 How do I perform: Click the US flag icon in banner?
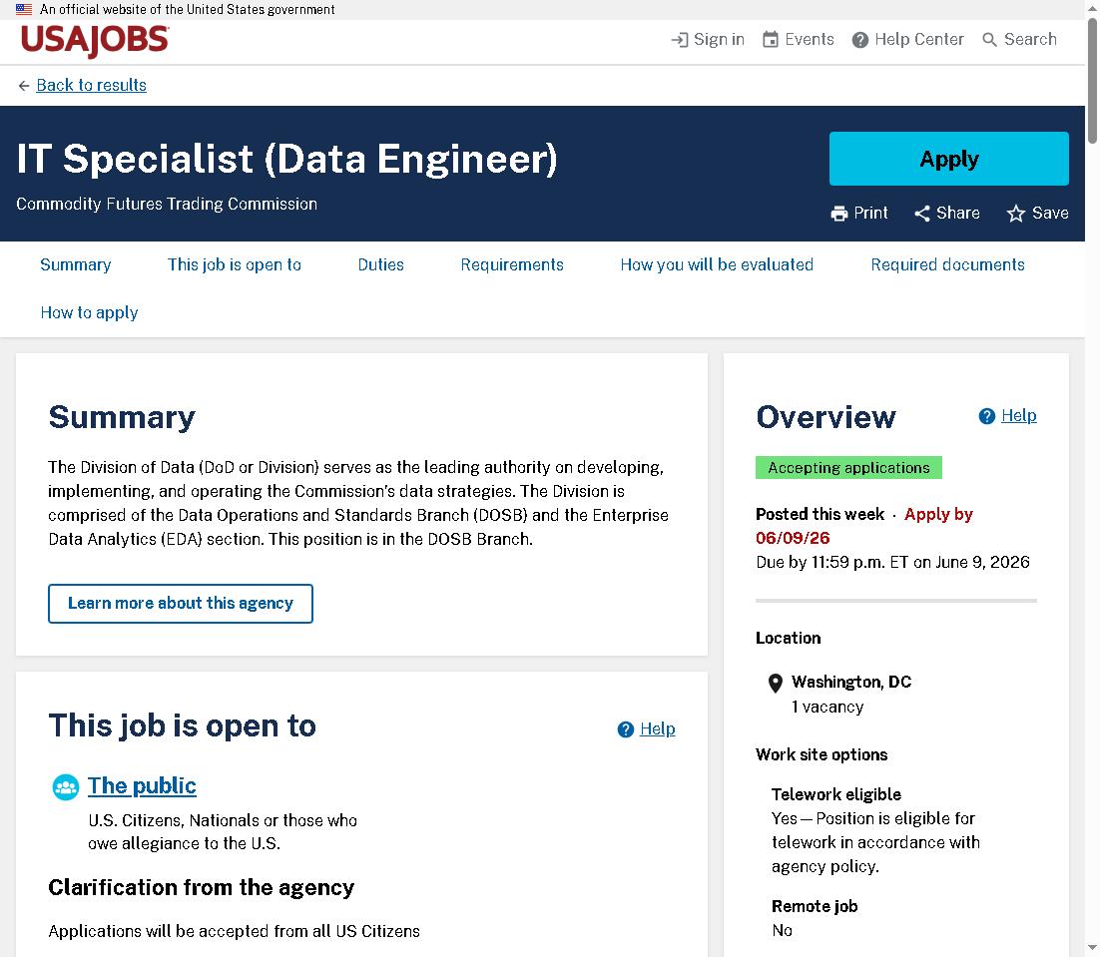click(x=24, y=9)
